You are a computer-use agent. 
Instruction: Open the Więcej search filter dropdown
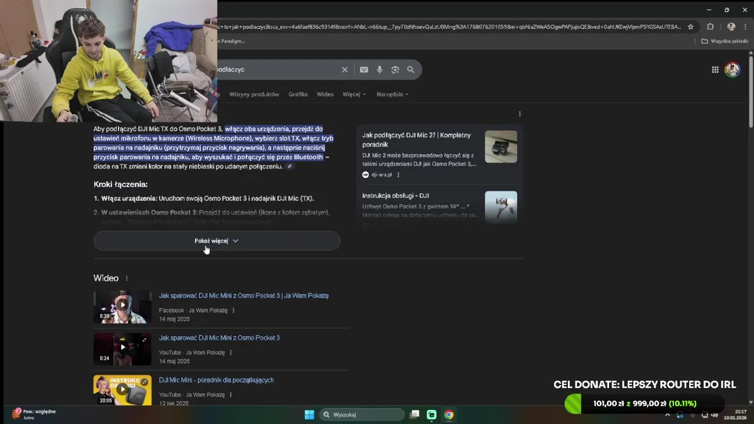click(x=354, y=94)
